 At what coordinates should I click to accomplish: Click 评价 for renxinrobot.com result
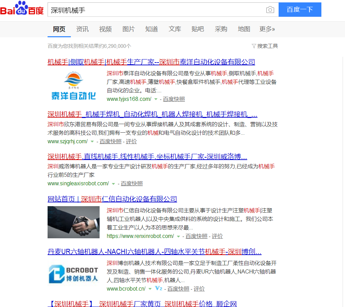coord(217,236)
